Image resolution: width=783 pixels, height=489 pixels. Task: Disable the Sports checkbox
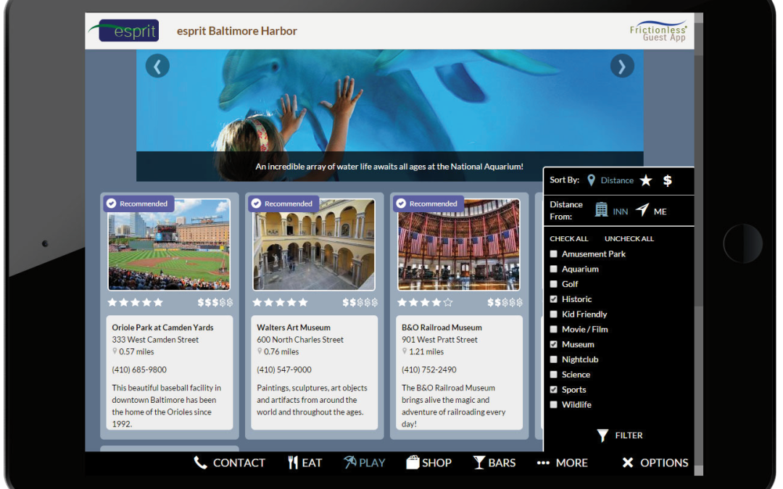[x=553, y=390]
